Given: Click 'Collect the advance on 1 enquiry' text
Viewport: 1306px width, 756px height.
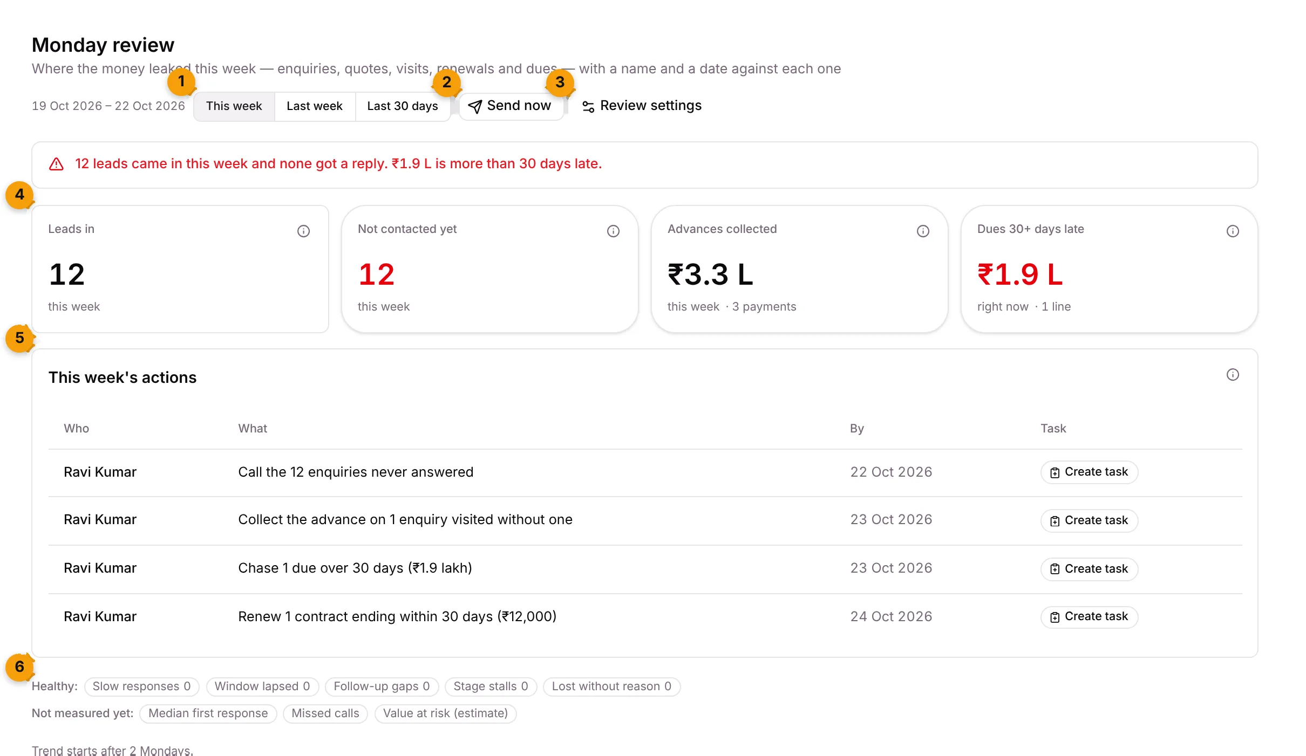Looking at the screenshot, I should tap(405, 519).
